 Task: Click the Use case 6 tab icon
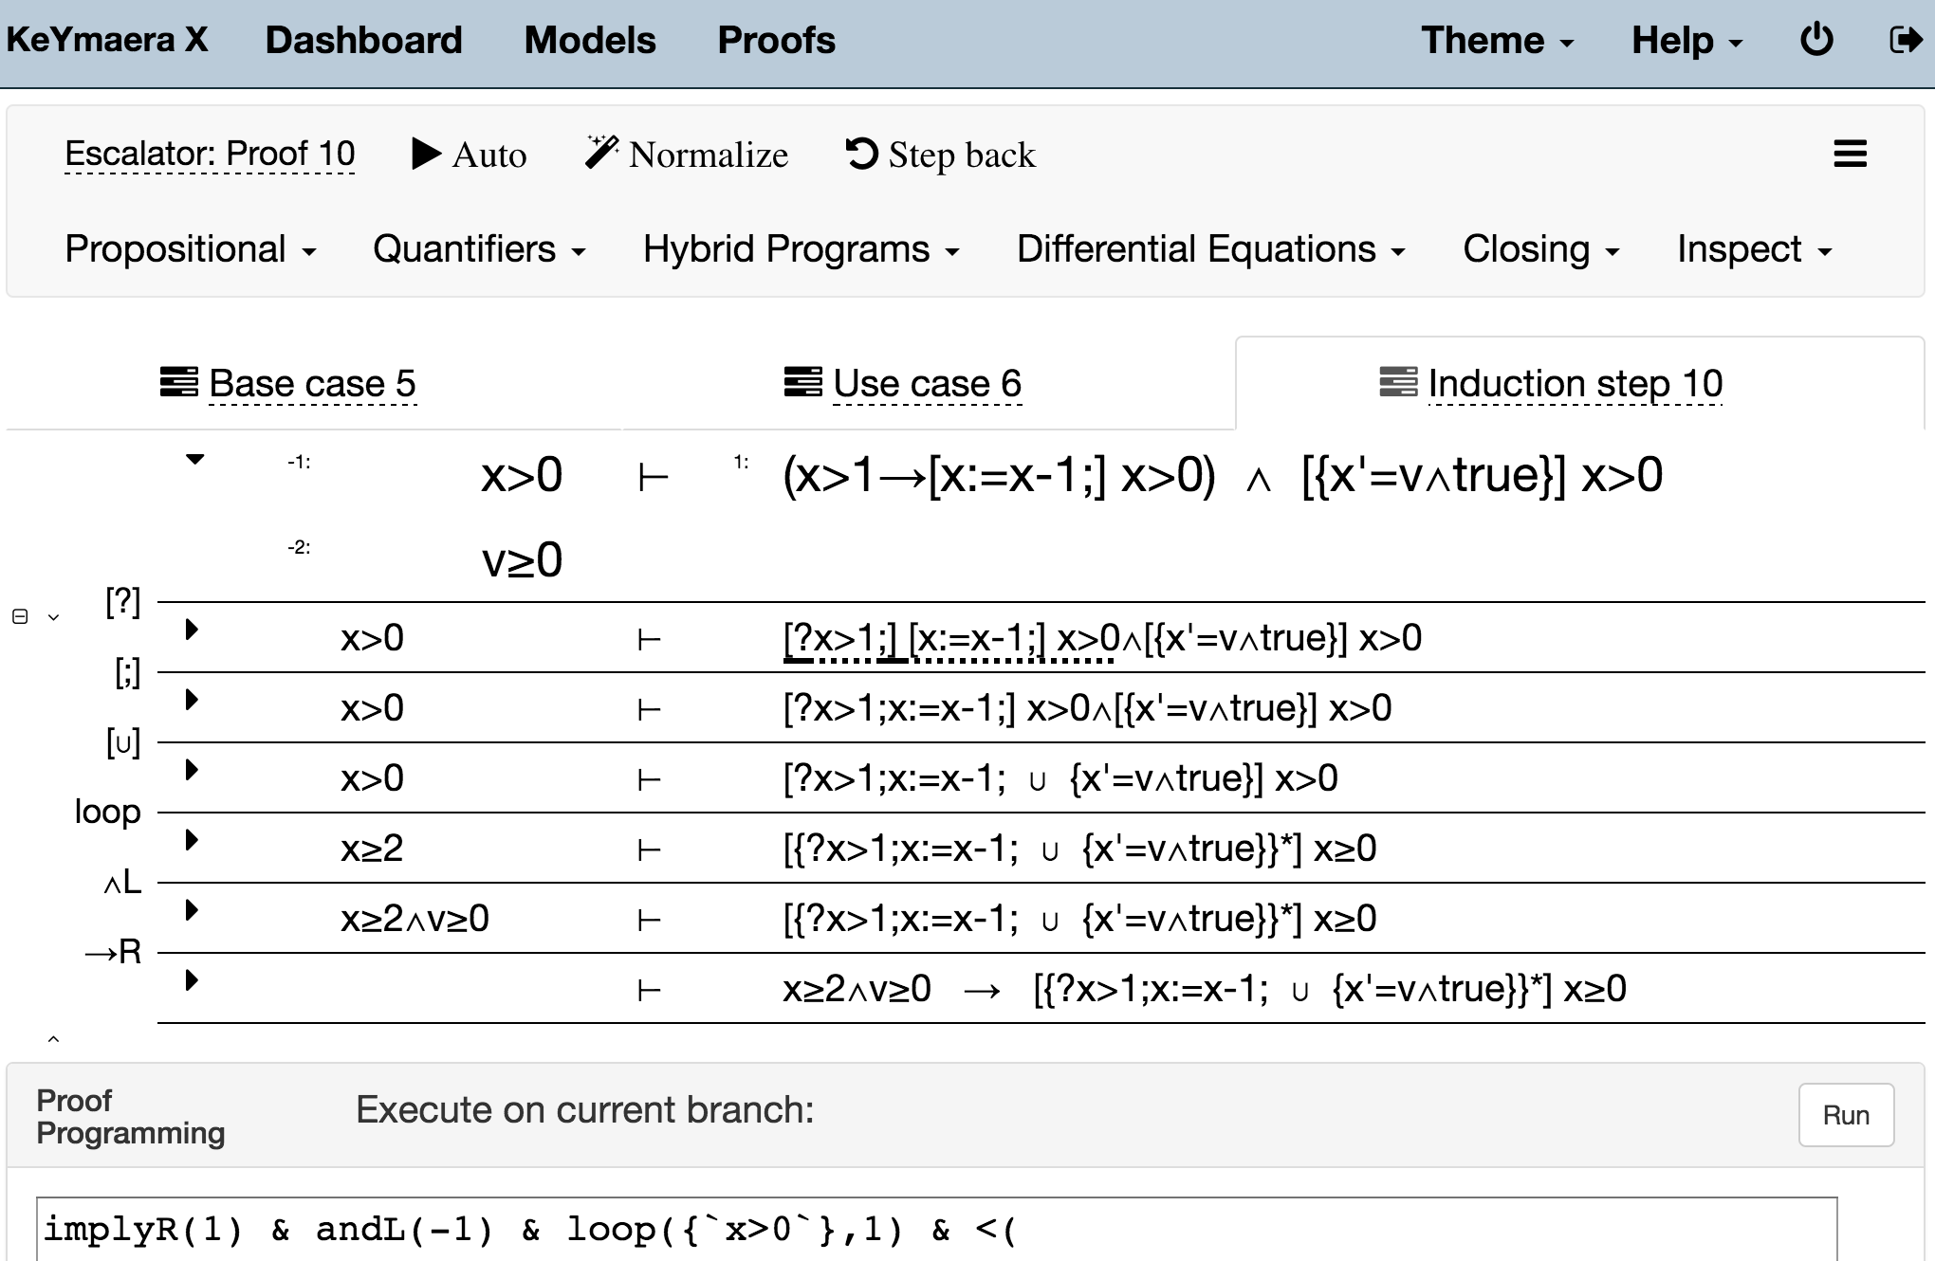(x=802, y=382)
